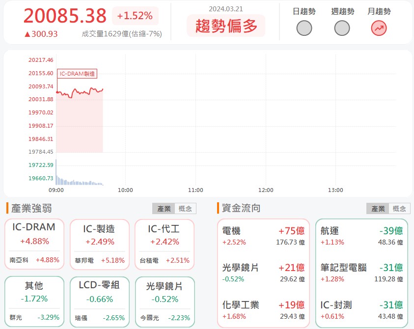414x329 pixels.
Task: Click the IC-DRAM製造 chart annotation label
Action: pyautogui.click(x=77, y=74)
